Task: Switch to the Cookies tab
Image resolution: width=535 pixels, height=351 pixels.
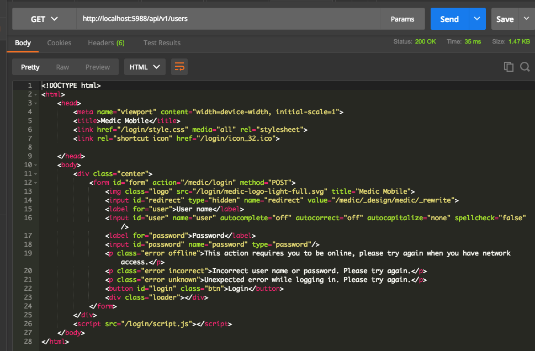Action: 59,43
